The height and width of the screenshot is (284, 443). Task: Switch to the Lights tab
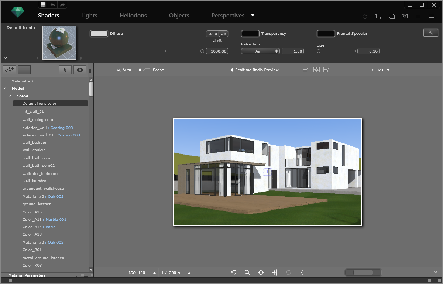pyautogui.click(x=89, y=15)
